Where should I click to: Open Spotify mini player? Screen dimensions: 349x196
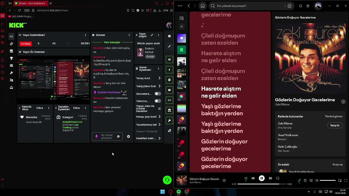point(340,180)
